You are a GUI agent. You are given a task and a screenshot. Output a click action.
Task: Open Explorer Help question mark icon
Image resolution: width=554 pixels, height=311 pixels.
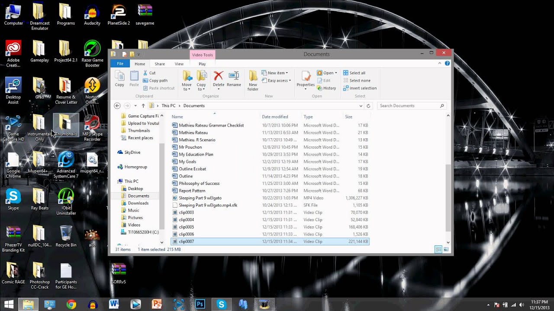448,63
